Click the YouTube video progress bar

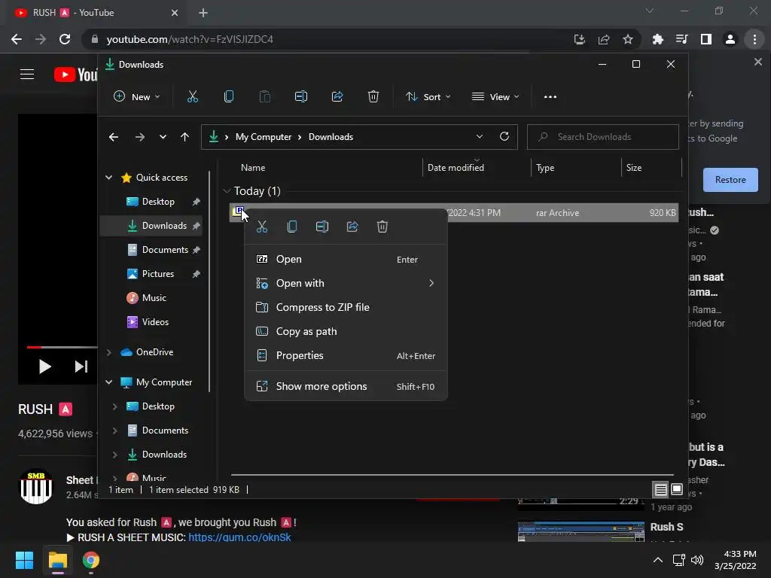pos(62,347)
